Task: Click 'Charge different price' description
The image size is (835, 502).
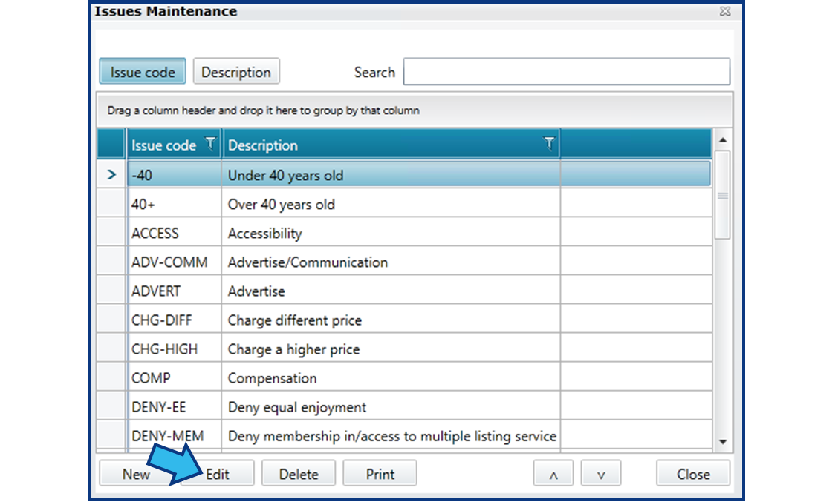Action: (x=391, y=320)
